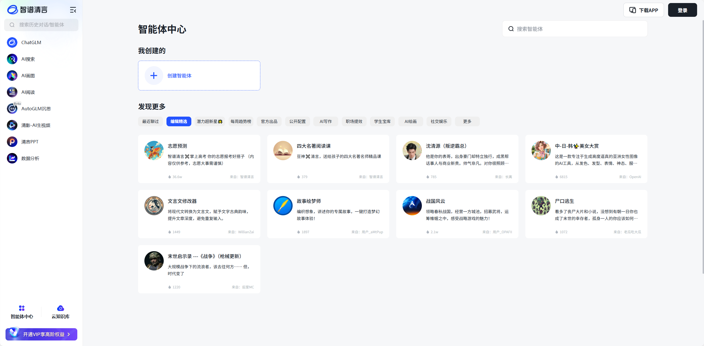The image size is (704, 346).
Task: Open the AI阅读 sidebar icon
Action: pos(12,92)
